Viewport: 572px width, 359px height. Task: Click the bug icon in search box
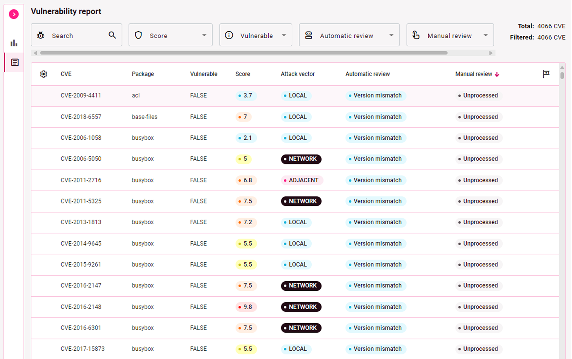click(41, 35)
